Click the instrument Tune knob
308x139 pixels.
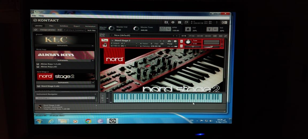pos(188,42)
